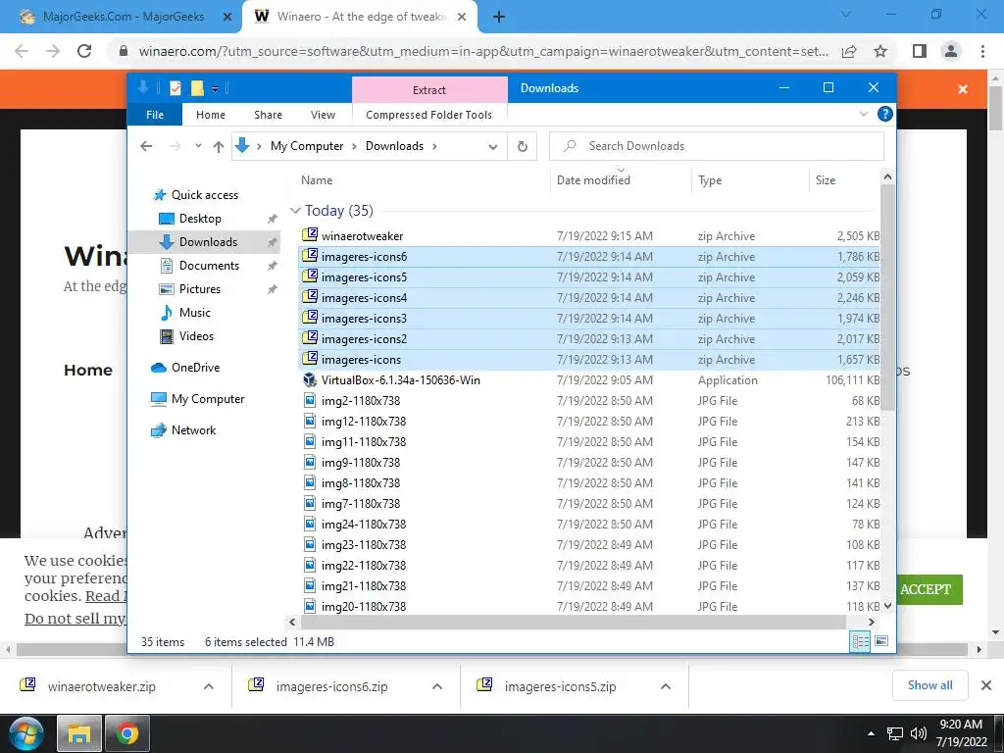The height and width of the screenshot is (753, 1004).
Task: Click the file list horizontal scrollbar
Action: click(x=573, y=622)
